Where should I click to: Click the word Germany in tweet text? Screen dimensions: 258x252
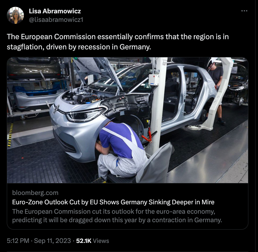(135, 47)
